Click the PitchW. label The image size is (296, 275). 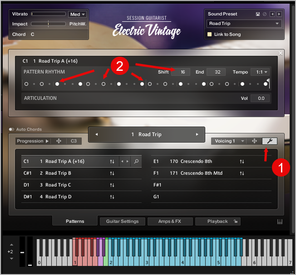pos(78,24)
